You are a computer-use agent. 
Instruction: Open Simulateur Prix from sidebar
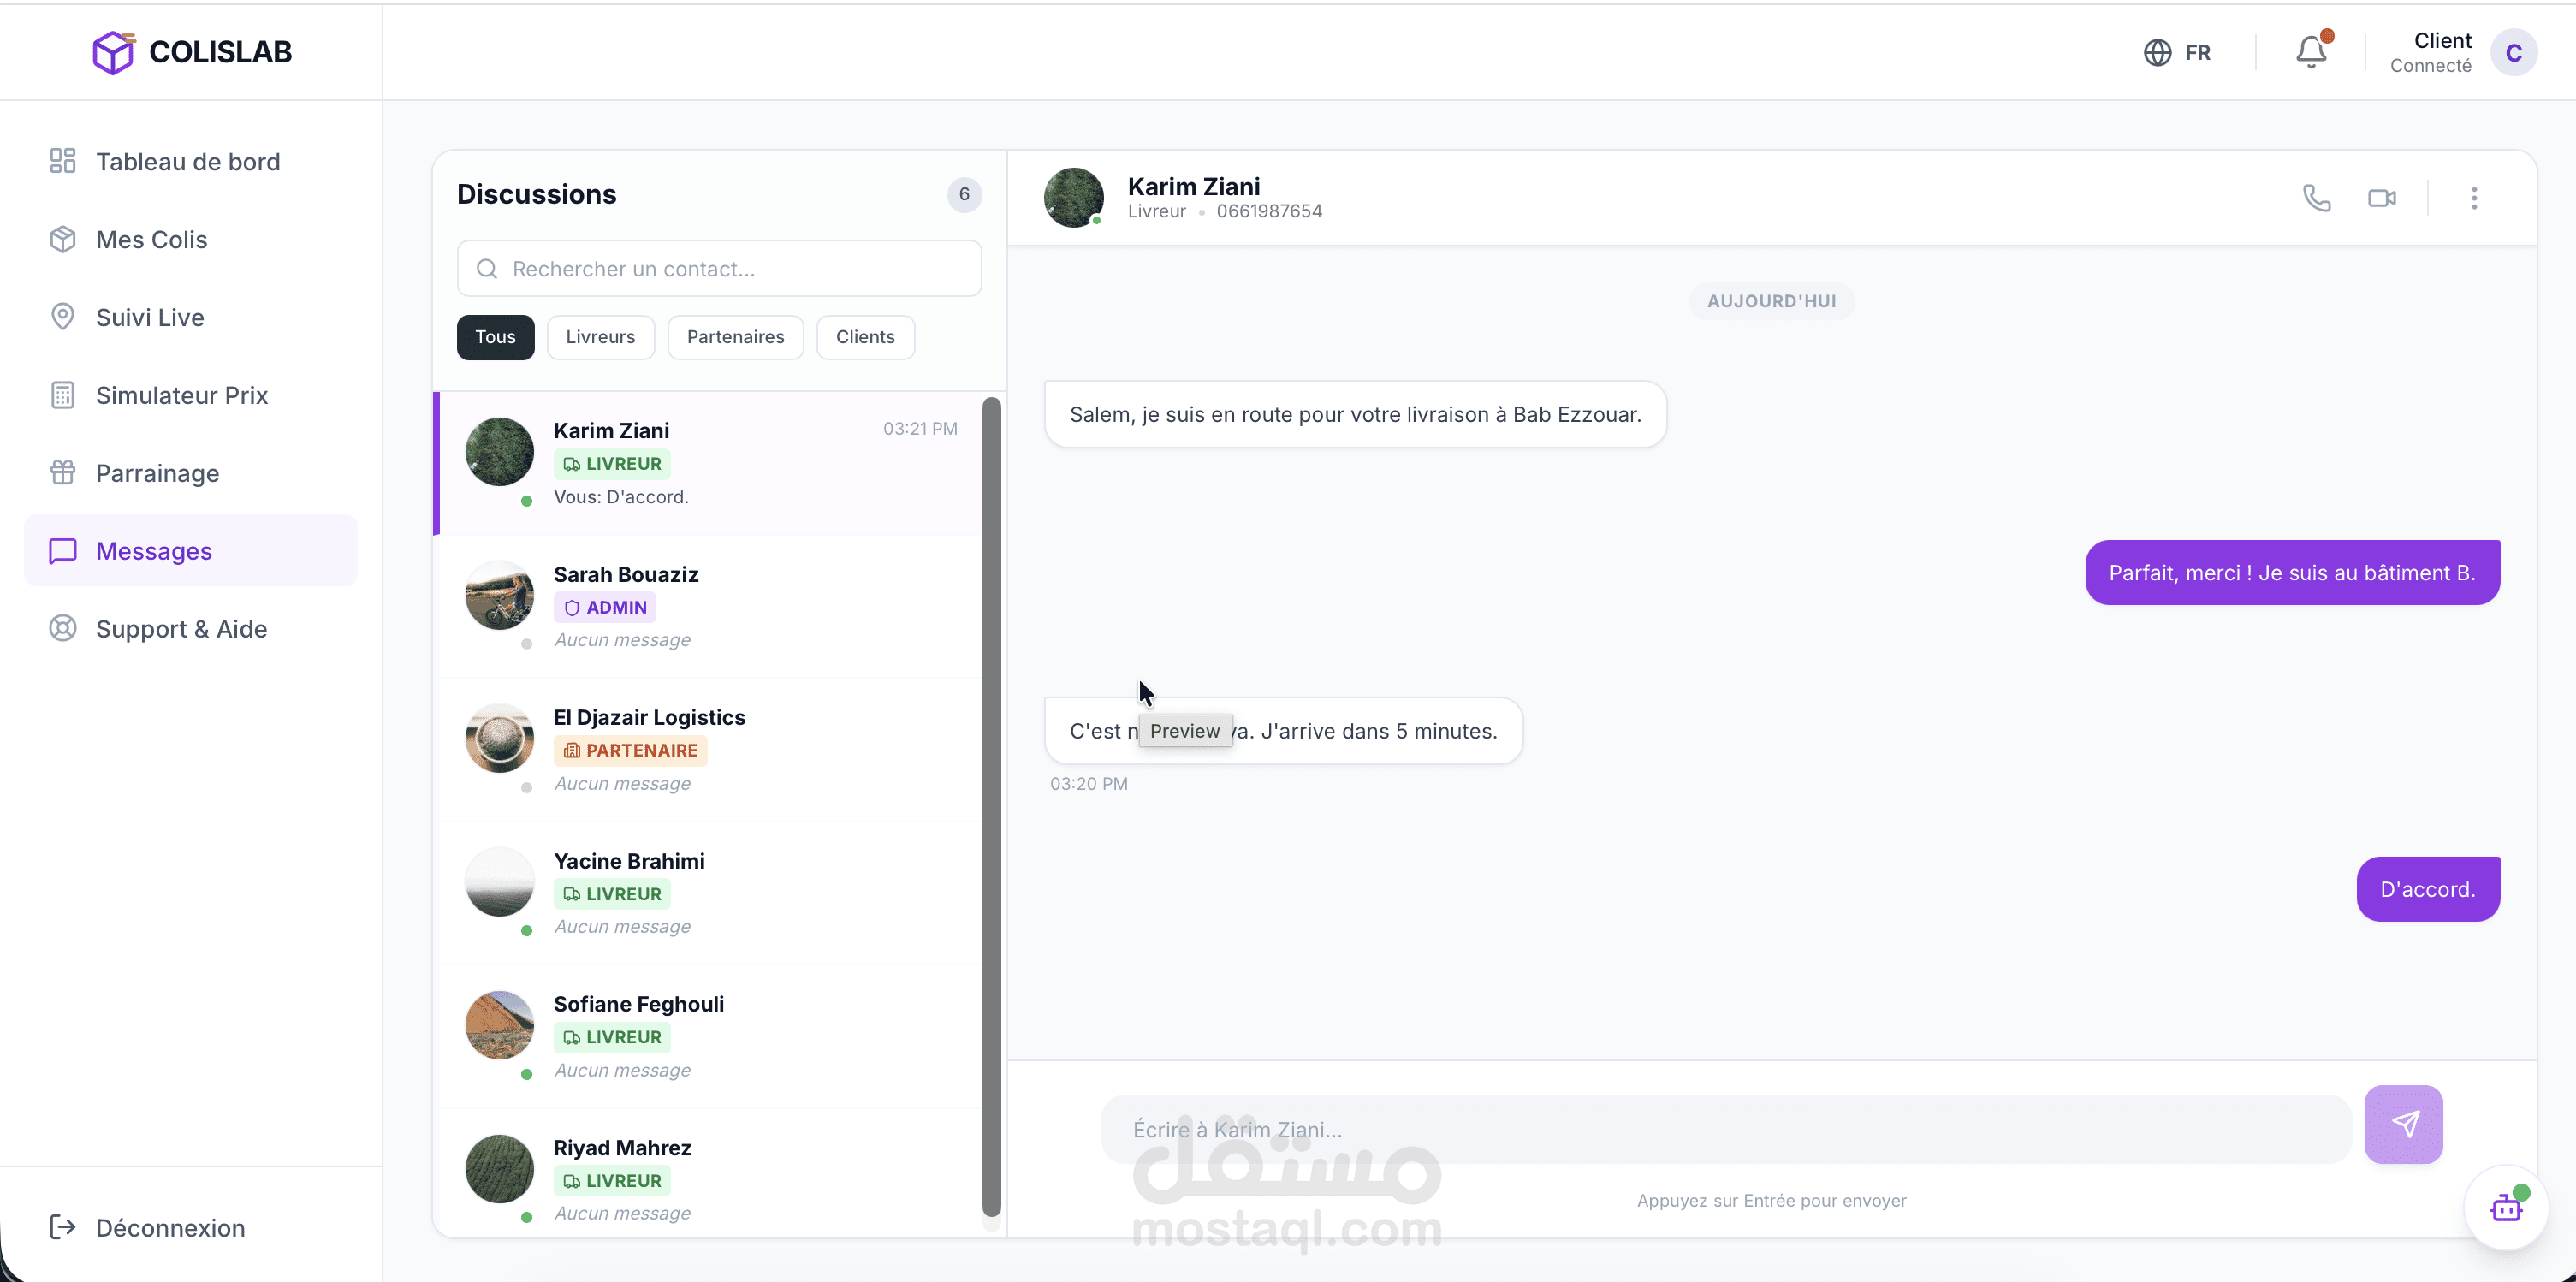[x=181, y=395]
